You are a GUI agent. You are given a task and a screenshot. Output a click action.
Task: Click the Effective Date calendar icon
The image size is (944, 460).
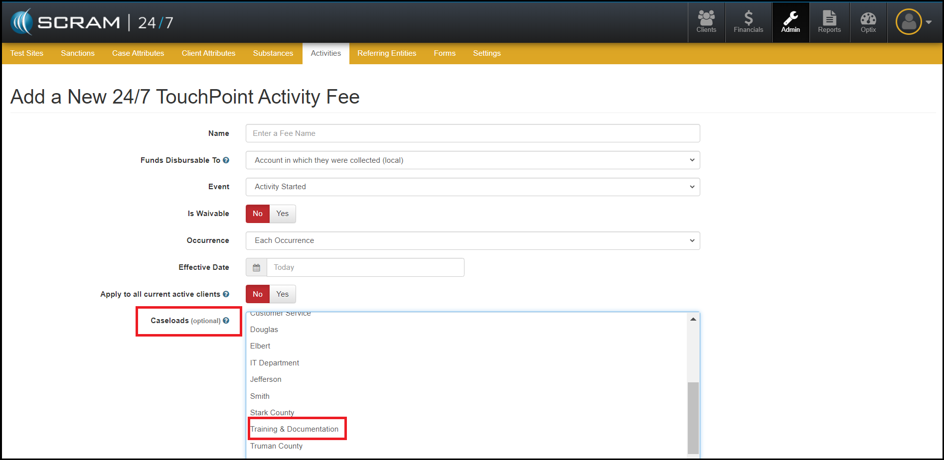click(x=256, y=268)
